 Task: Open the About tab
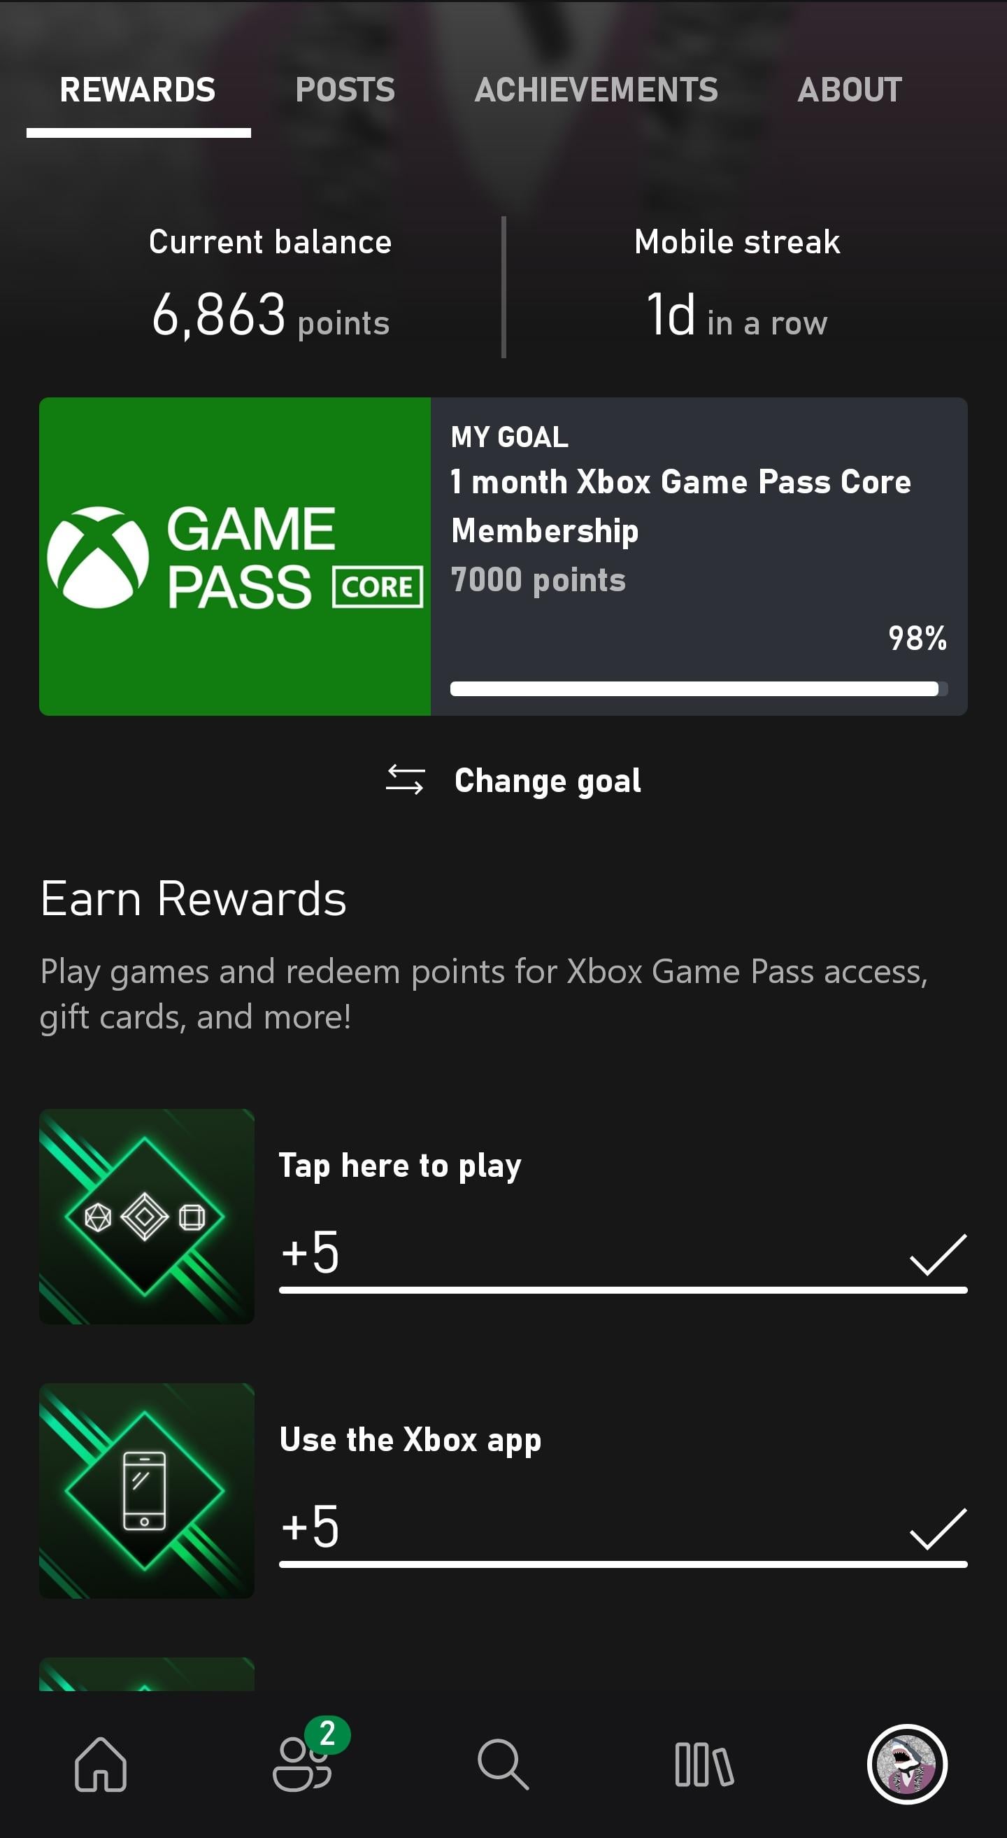tap(850, 90)
